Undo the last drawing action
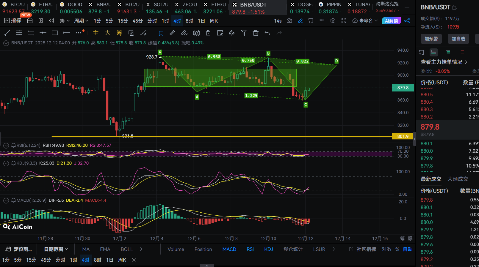The width and height of the screenshot is (479, 267). (267, 33)
